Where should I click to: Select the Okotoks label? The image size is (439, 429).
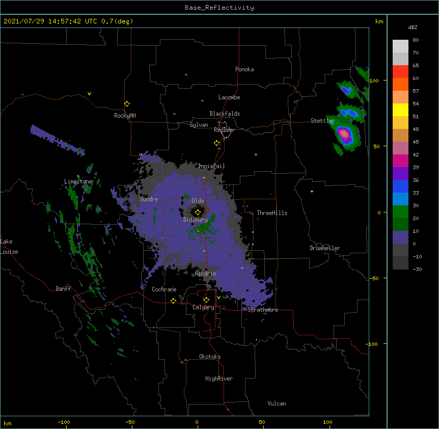tap(210, 357)
